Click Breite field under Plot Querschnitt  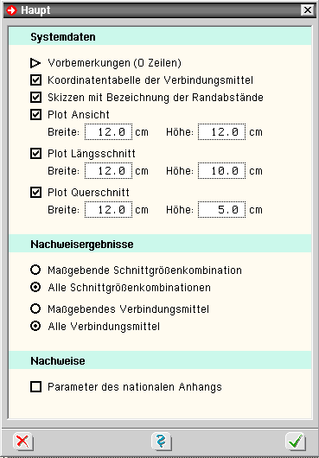point(108,210)
